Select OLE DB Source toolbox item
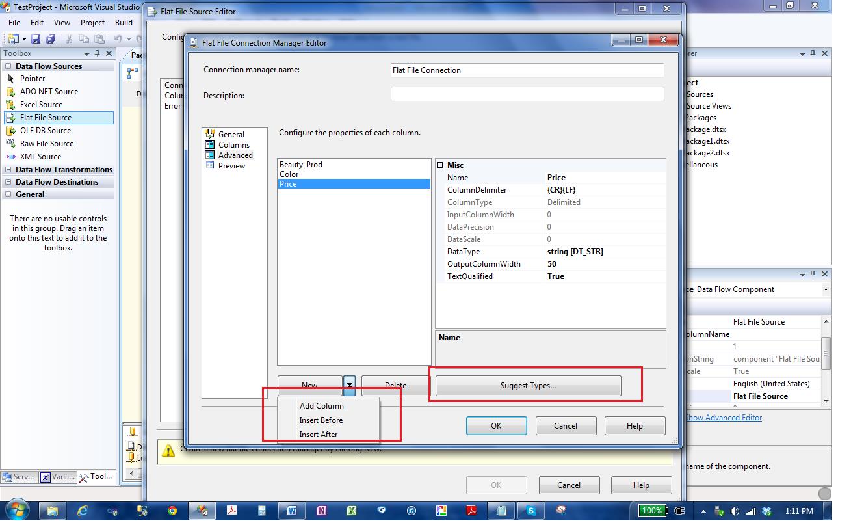The width and height of the screenshot is (851, 523). tap(45, 131)
